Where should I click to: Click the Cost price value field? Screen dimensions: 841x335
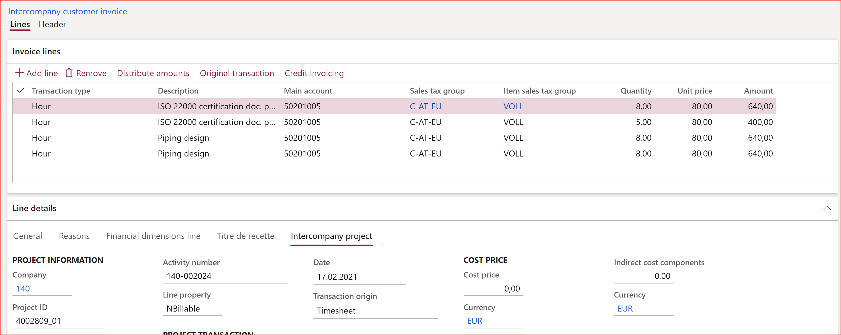click(493, 289)
